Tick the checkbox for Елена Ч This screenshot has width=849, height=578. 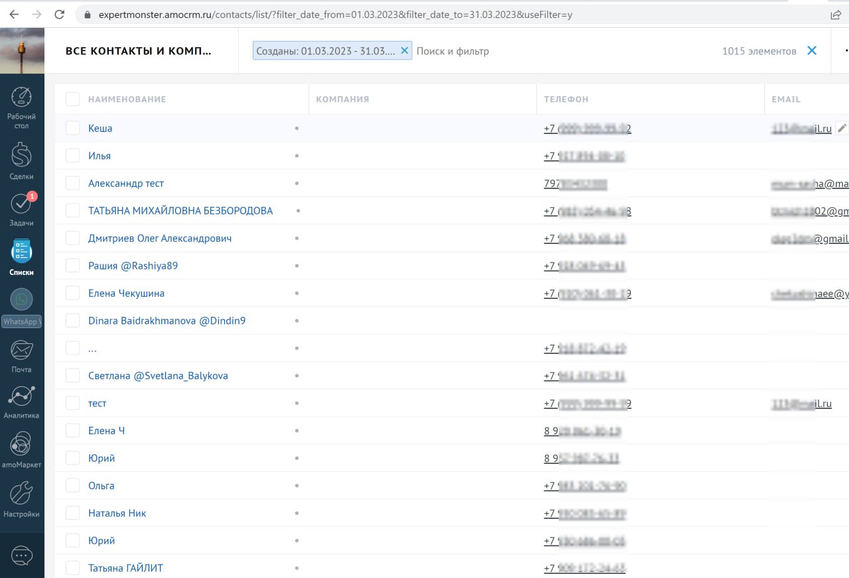click(72, 431)
